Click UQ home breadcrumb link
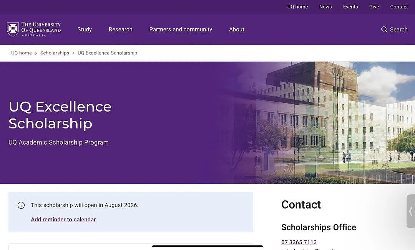The image size is (415, 250). (x=22, y=53)
